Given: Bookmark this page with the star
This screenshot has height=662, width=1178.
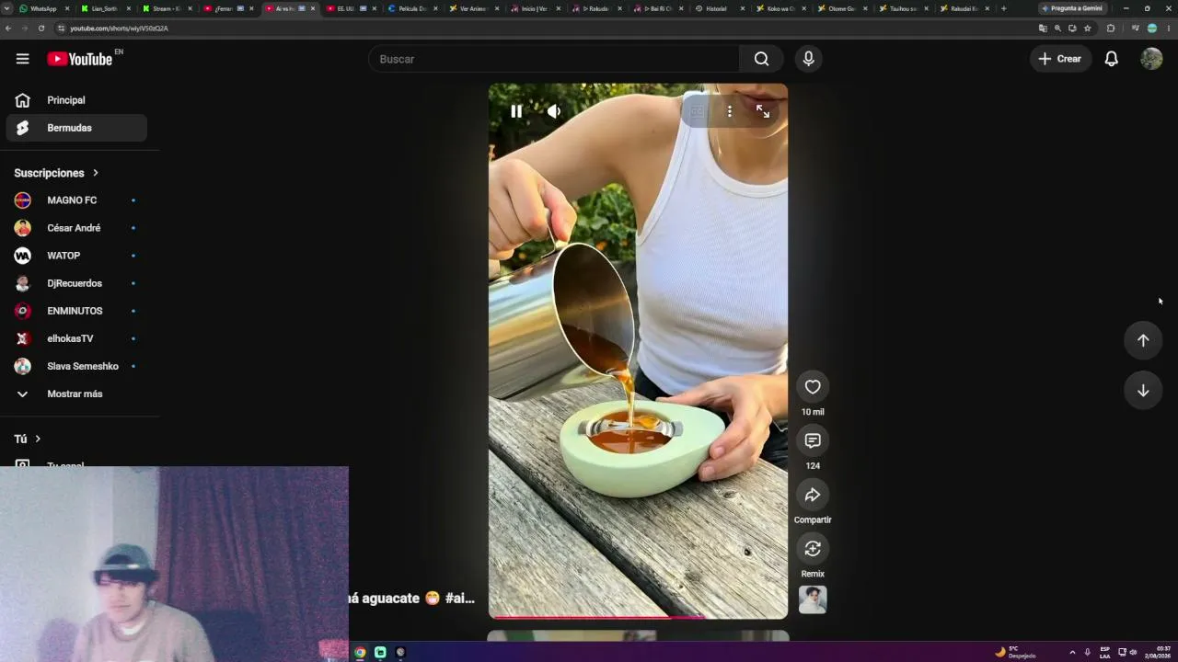Looking at the screenshot, I should point(1087,29).
